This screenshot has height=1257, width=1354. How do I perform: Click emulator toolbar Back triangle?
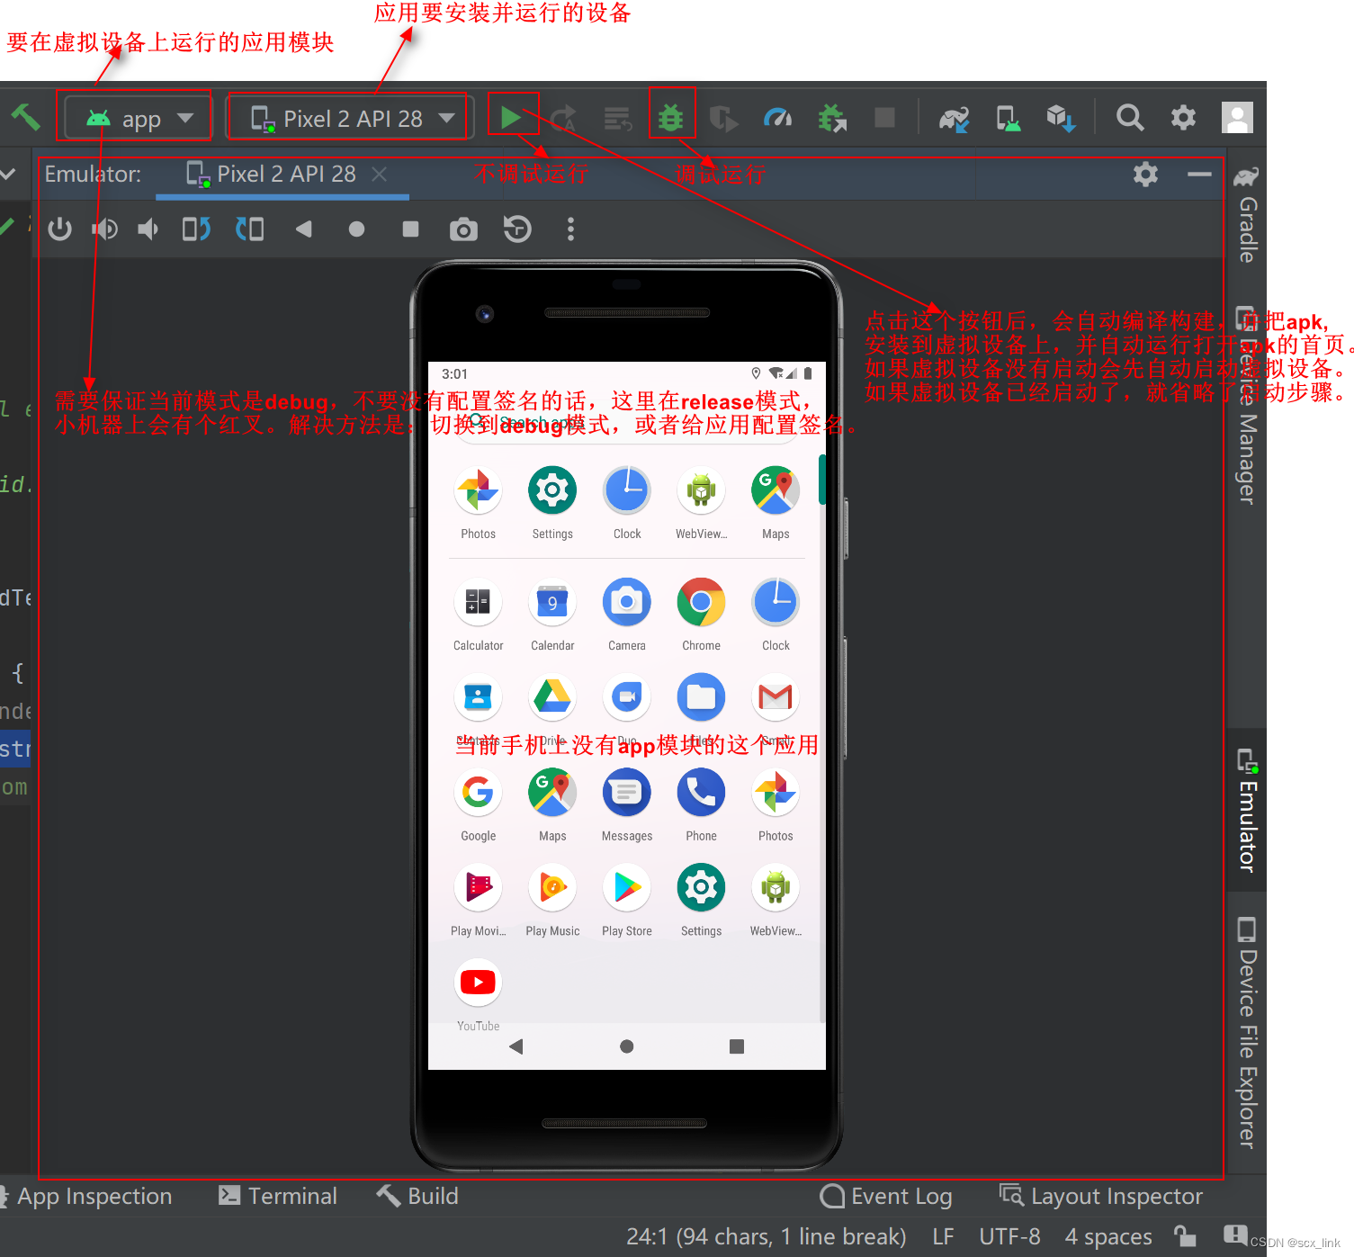coord(303,229)
